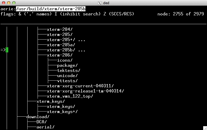
Task: Select the tektests/ subdirectory
Action: pyautogui.click(x=68, y=70)
